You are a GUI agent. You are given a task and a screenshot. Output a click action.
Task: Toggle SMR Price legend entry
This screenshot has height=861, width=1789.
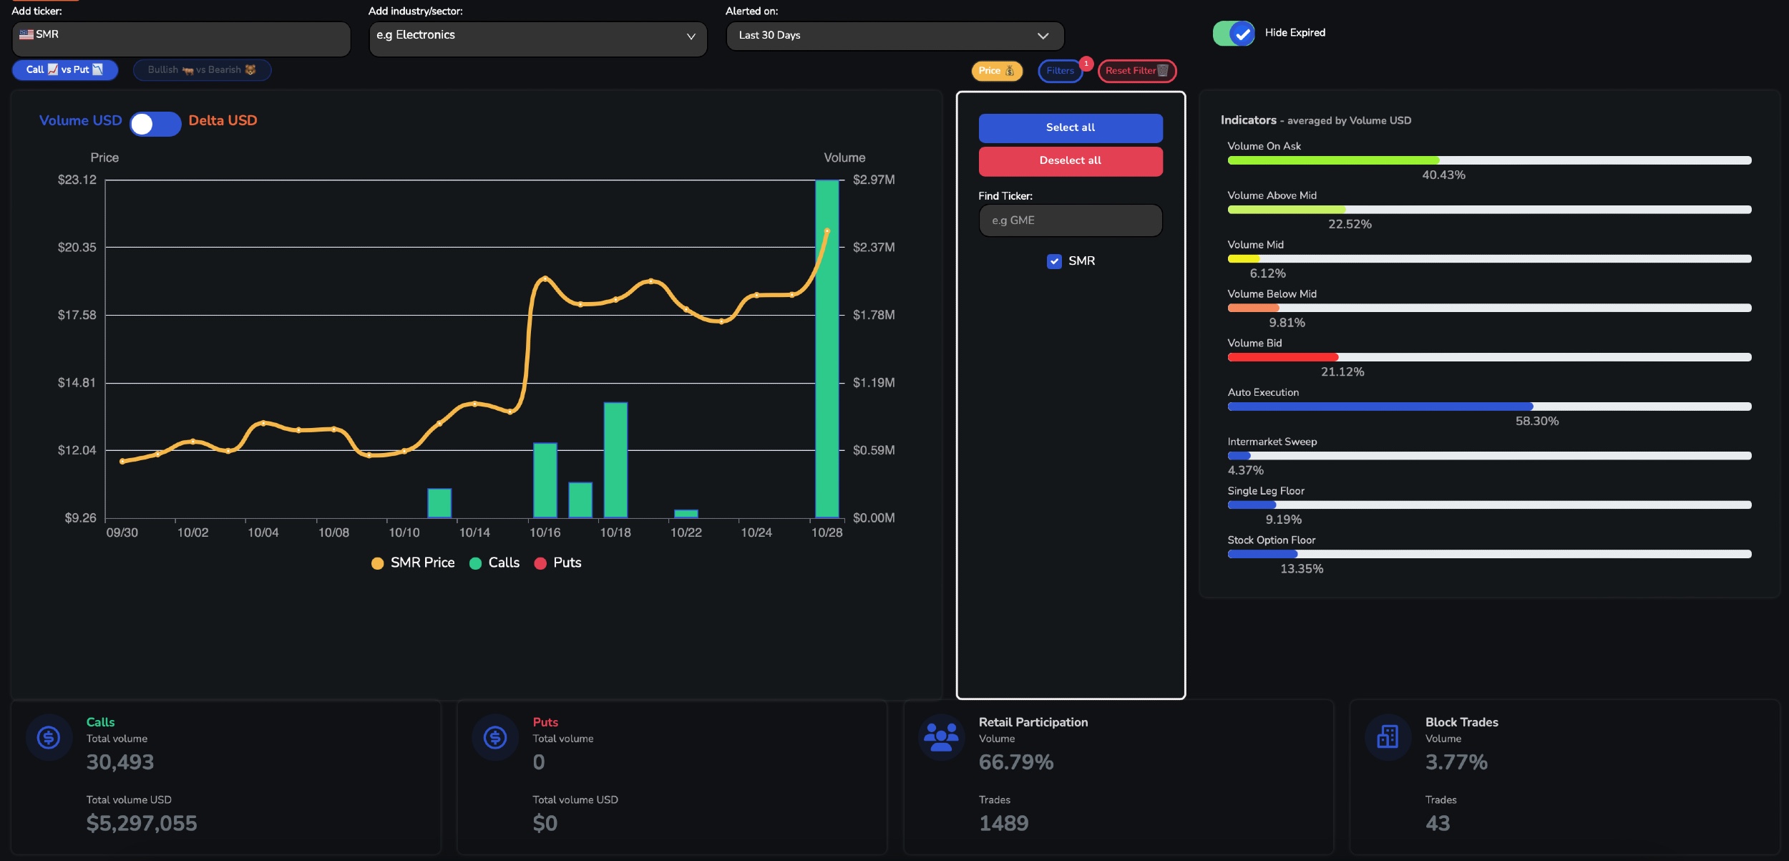pyautogui.click(x=413, y=563)
